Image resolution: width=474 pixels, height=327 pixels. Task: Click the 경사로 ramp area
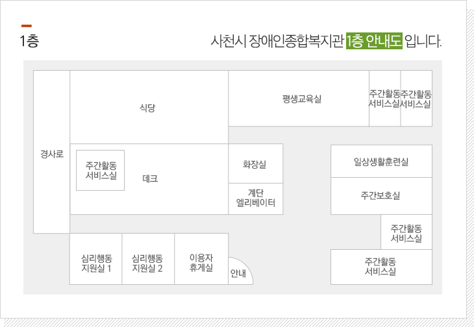[x=51, y=152]
